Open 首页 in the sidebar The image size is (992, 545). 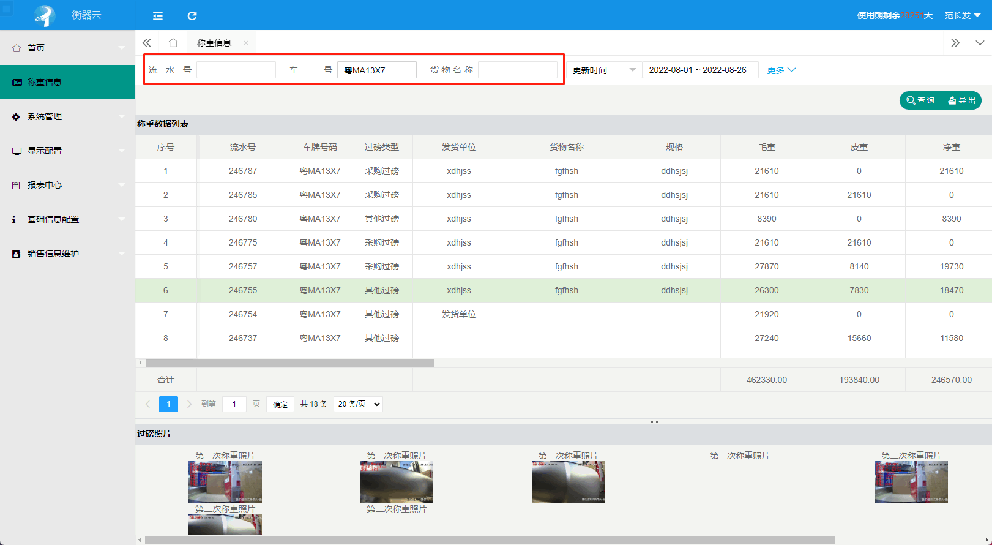coord(67,48)
